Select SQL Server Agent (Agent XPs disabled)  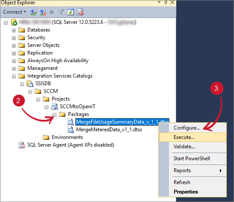[x=71, y=145]
